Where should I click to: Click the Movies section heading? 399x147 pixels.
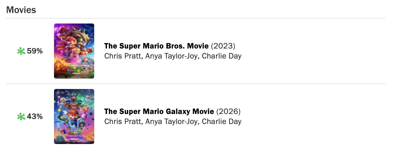21,10
